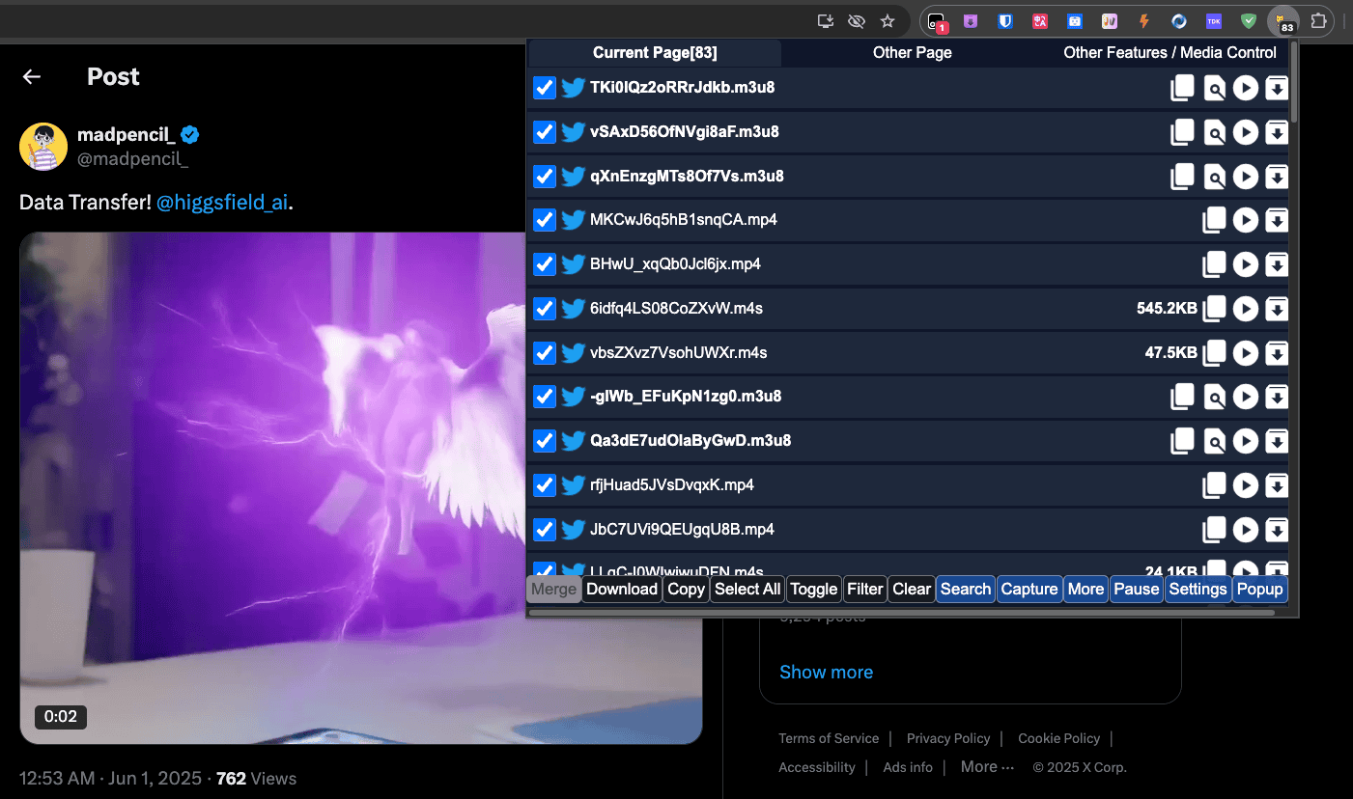1353x799 pixels.
Task: Copy URL of JbC7UVi9QEUgqU8B.mp4
Action: [x=1214, y=529]
